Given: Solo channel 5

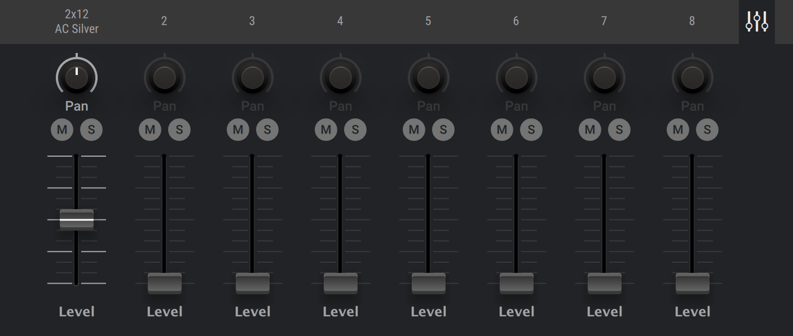Looking at the screenshot, I should click(x=444, y=129).
